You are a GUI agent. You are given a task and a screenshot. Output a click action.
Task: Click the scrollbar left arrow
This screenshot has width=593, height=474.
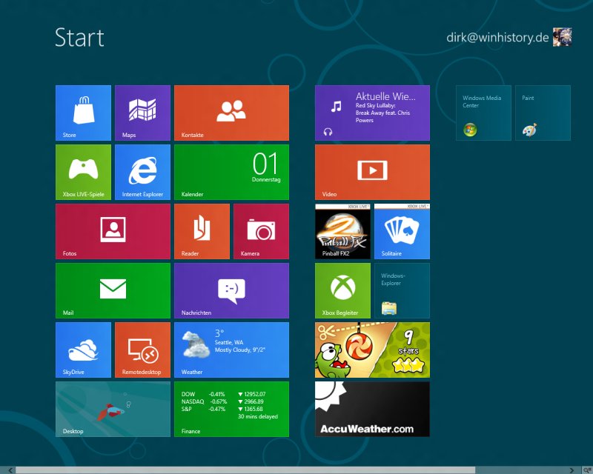tap(10, 470)
